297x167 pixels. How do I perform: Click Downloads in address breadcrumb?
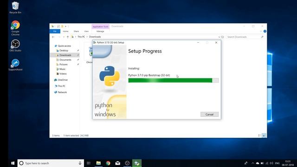(95, 37)
